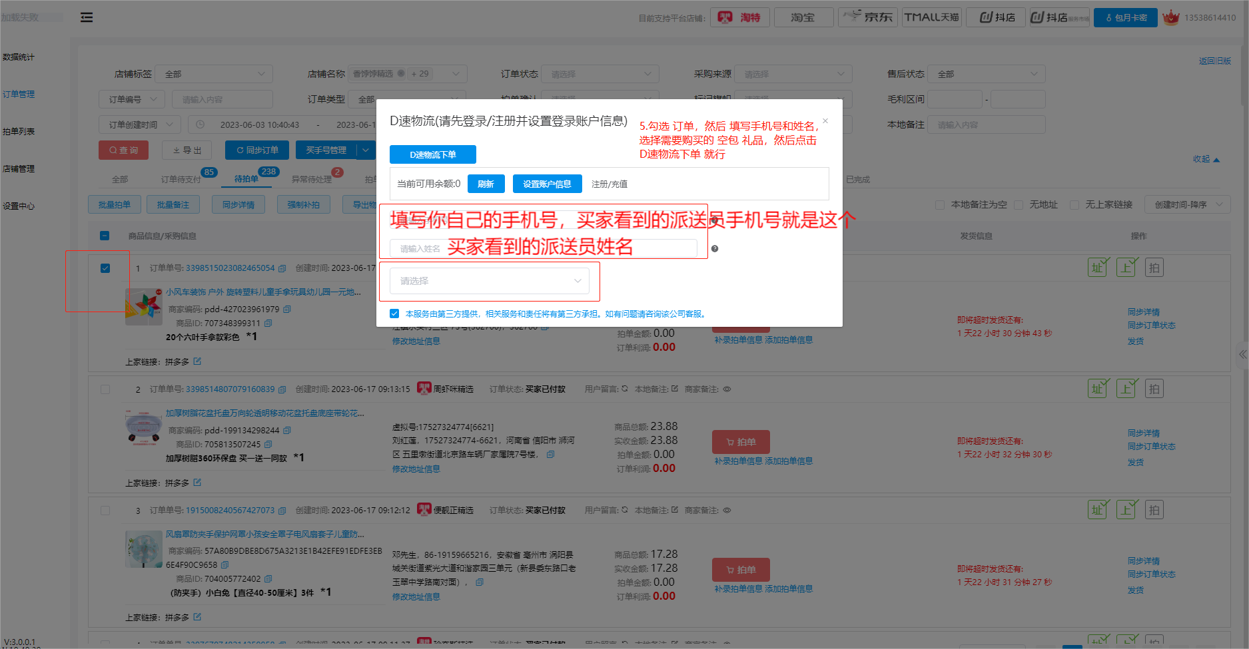Uncheck third-party service agreement checkbox

pyautogui.click(x=394, y=314)
